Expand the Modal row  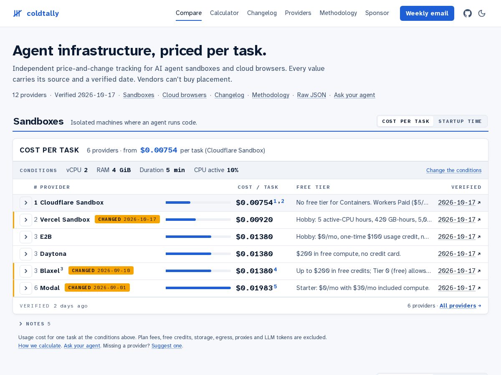point(26,288)
